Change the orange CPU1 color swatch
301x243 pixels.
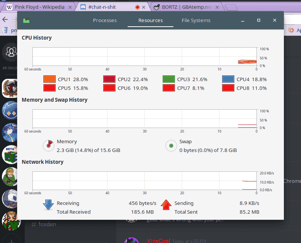(x=50, y=79)
